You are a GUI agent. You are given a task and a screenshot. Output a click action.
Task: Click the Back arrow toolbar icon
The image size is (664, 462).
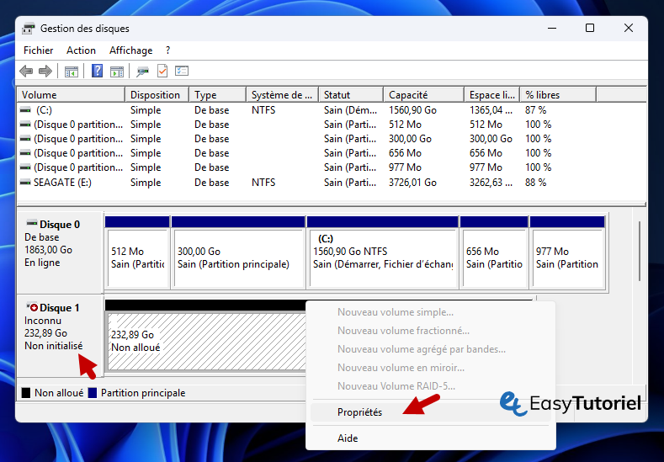26,72
